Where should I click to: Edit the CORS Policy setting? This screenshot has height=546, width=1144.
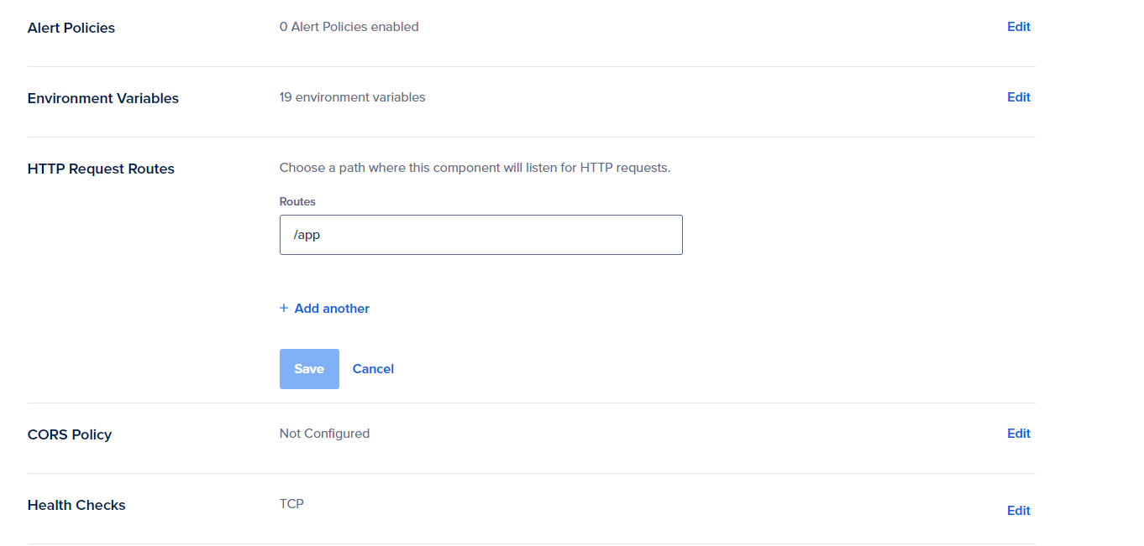(1018, 434)
